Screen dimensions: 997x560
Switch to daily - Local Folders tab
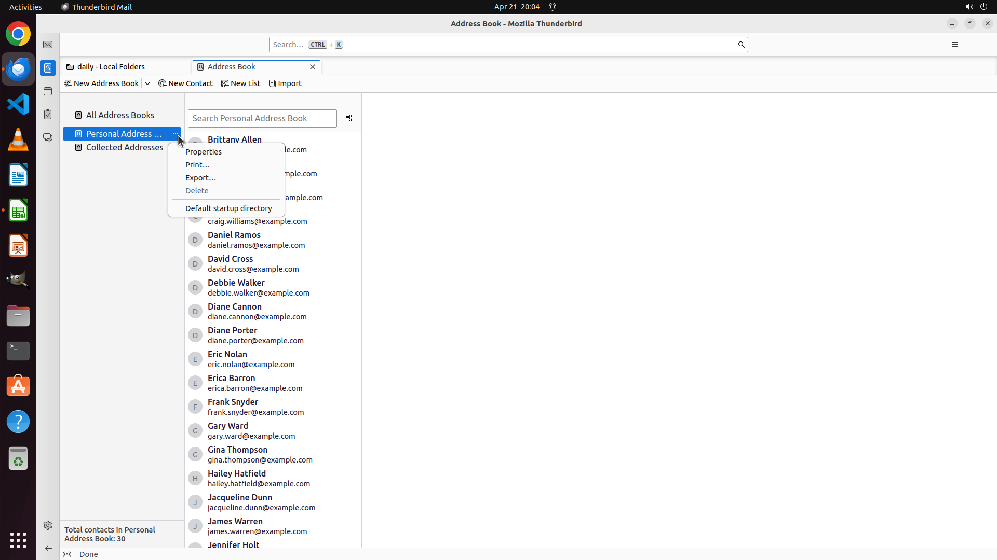(x=111, y=67)
